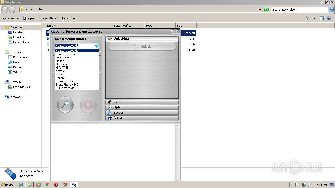Screen dimensions: 335x188
Task: Click the Start button
Action: point(7,185)
